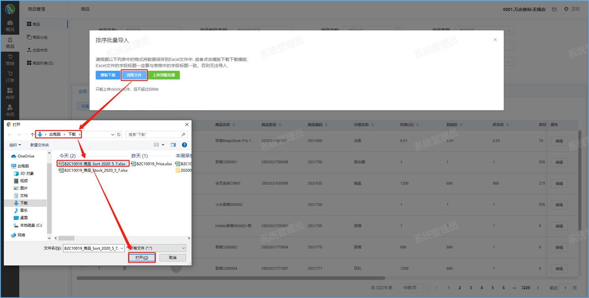Select file B2C10019_商品_Stock_2020_5_7.xlsx

pos(93,171)
